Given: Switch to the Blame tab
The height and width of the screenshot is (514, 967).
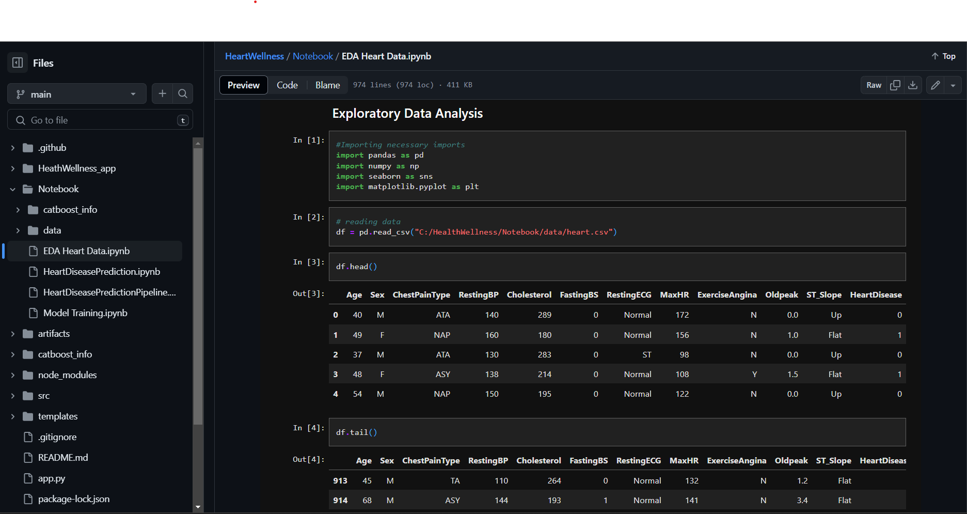Looking at the screenshot, I should (327, 85).
